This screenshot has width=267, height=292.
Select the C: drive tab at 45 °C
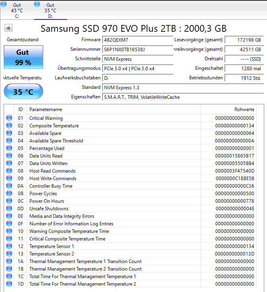pyautogui.click(x=17, y=10)
